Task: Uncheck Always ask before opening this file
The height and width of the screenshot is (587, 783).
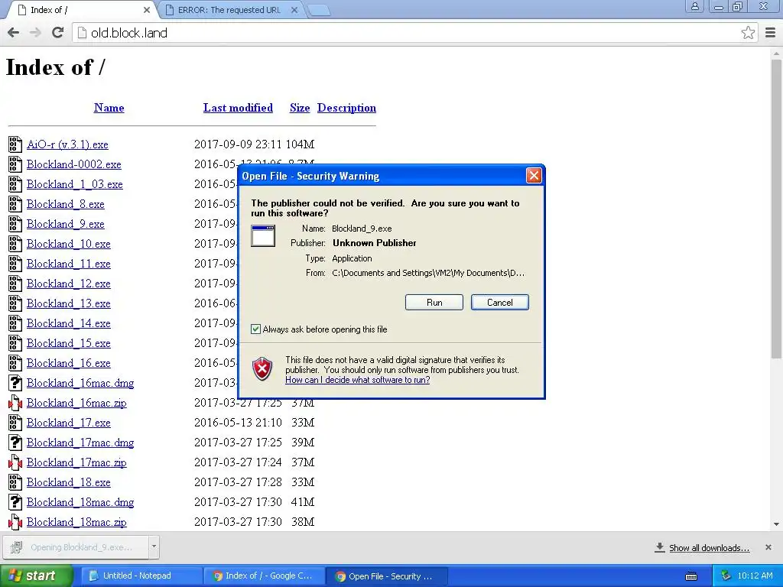Action: pyautogui.click(x=255, y=329)
